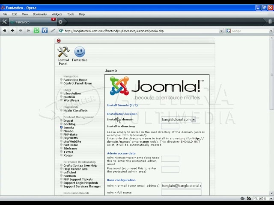The image size is (274, 205).
Task: Open the zoom 100% dropdown
Action: point(271,198)
